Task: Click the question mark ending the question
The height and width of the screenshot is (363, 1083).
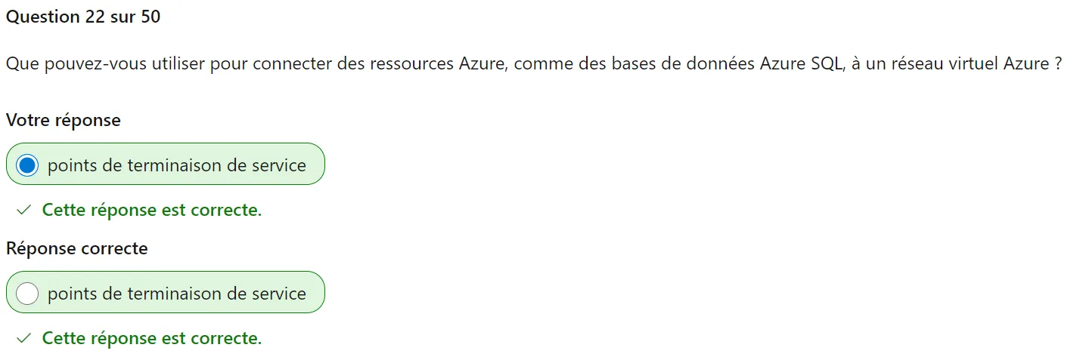Action: [x=1057, y=64]
